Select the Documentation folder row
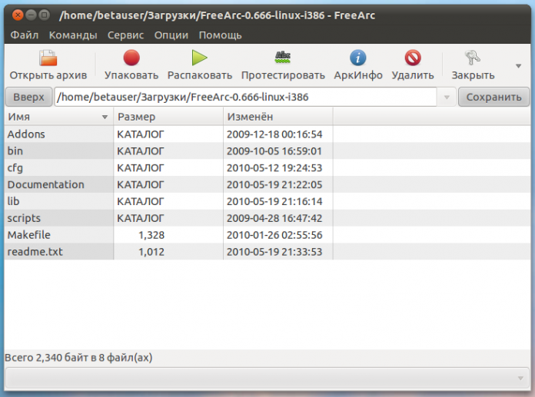The image size is (535, 397). [x=267, y=184]
